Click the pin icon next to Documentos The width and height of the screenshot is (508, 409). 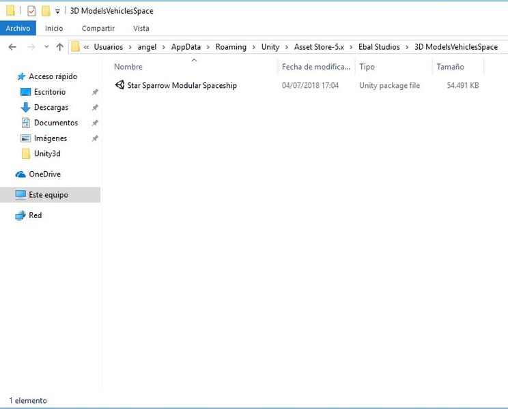(95, 123)
